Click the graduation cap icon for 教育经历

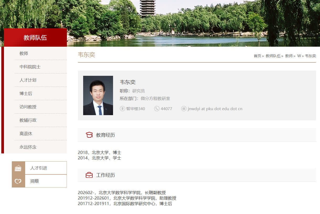pos(89,135)
